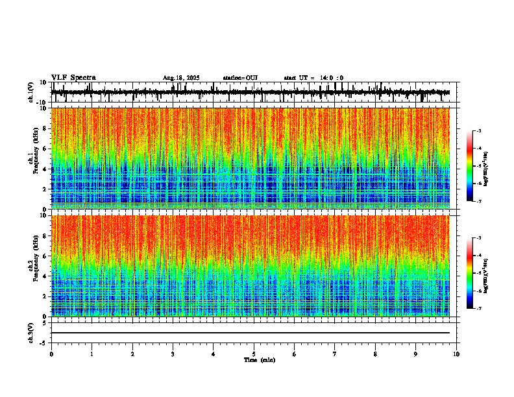This screenshot has width=514, height=397.
Task: Click the ch.2 "Frequency (kHz)" axis title
Action: (36, 258)
